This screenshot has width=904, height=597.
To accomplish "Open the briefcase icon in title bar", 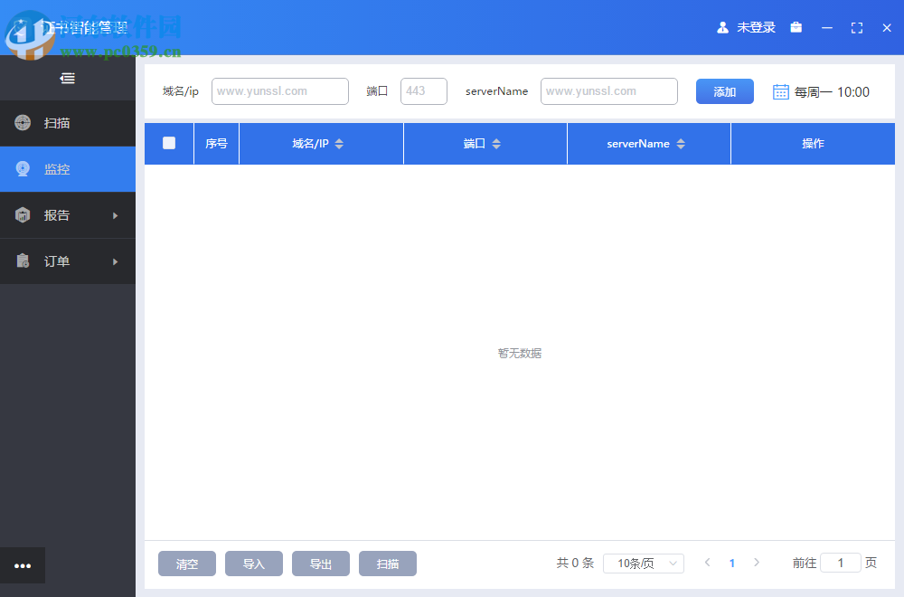I will (x=796, y=27).
